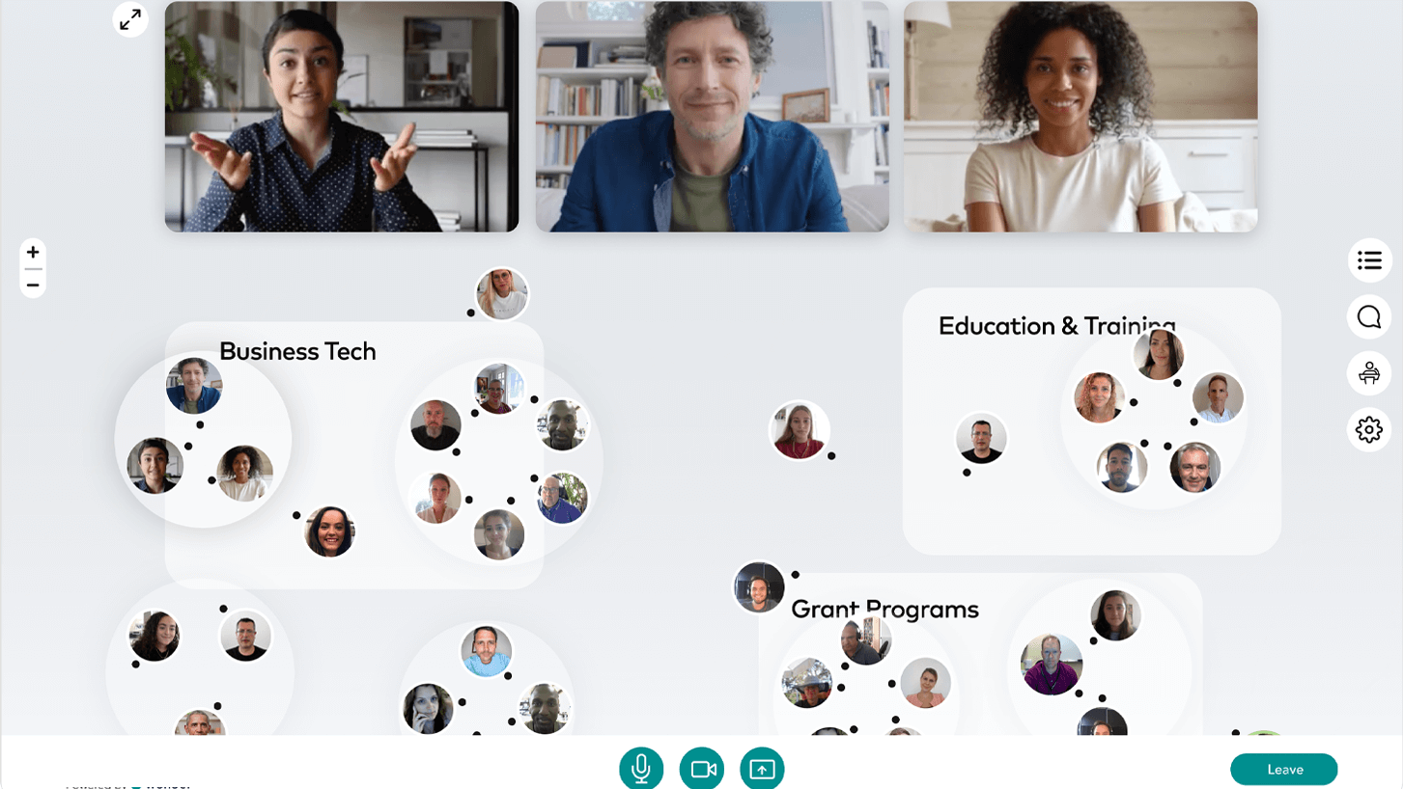Screen dimensions: 1403x789
Task: Click the seated person icon in the sidebar
Action: point(1369,373)
